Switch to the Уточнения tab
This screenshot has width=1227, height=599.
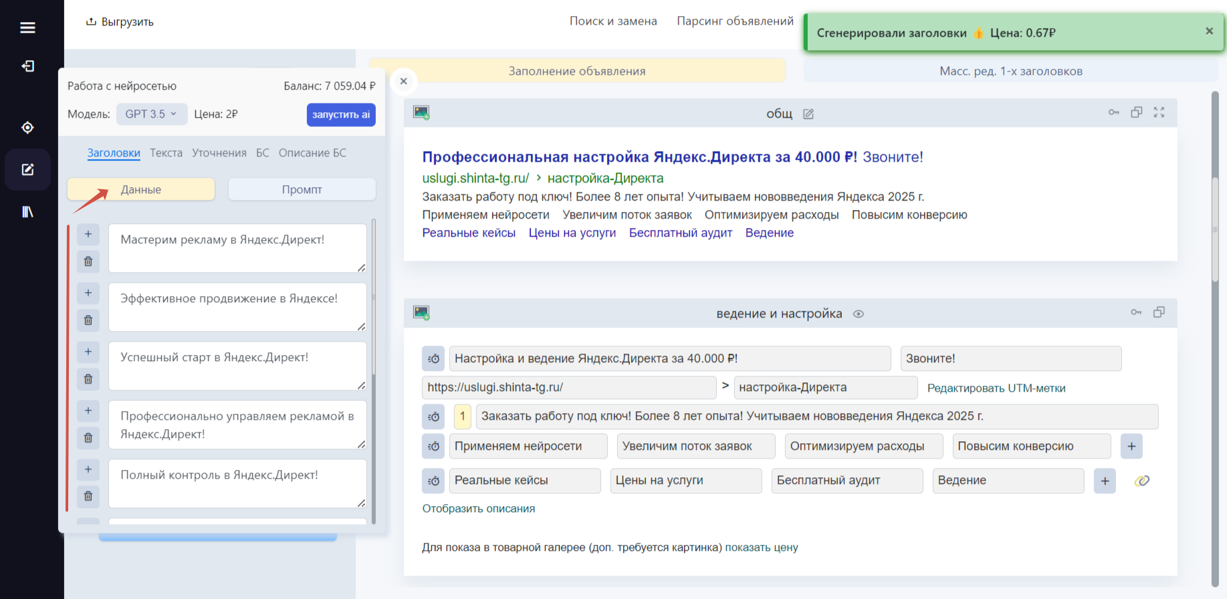pyautogui.click(x=219, y=153)
